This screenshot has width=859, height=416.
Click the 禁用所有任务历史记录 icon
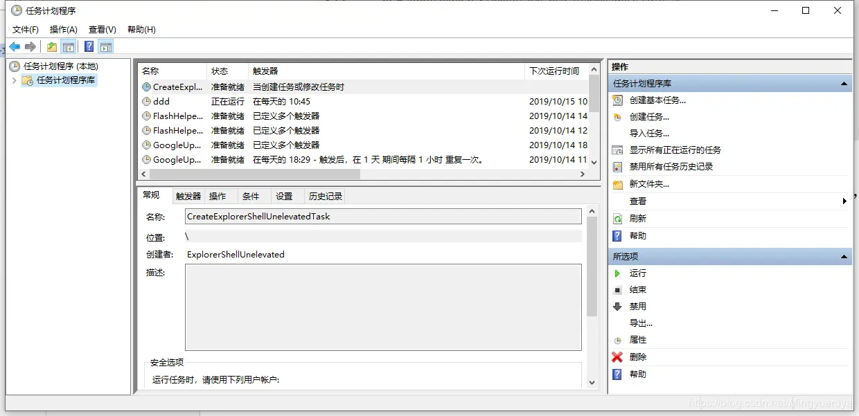pos(617,167)
